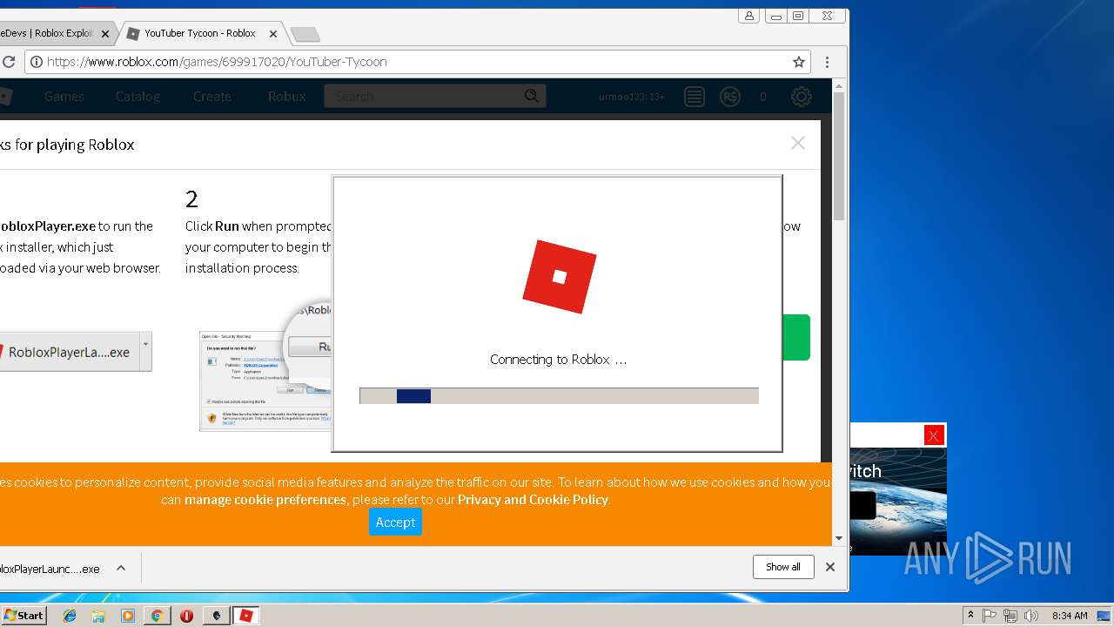The height and width of the screenshot is (627, 1114).
Task: Open Windows Explorer folder in taskbar
Action: pos(98,616)
